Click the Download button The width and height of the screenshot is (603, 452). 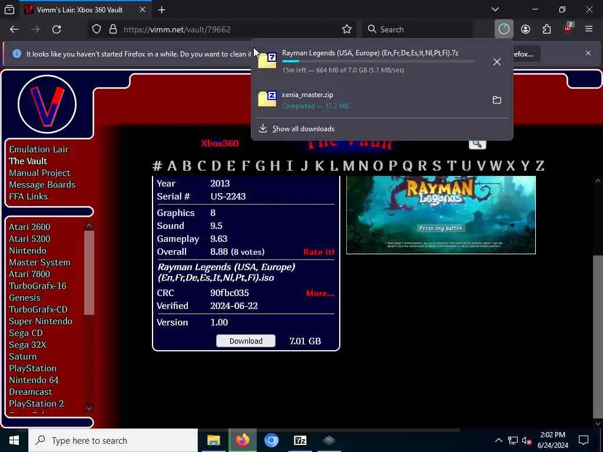click(246, 341)
